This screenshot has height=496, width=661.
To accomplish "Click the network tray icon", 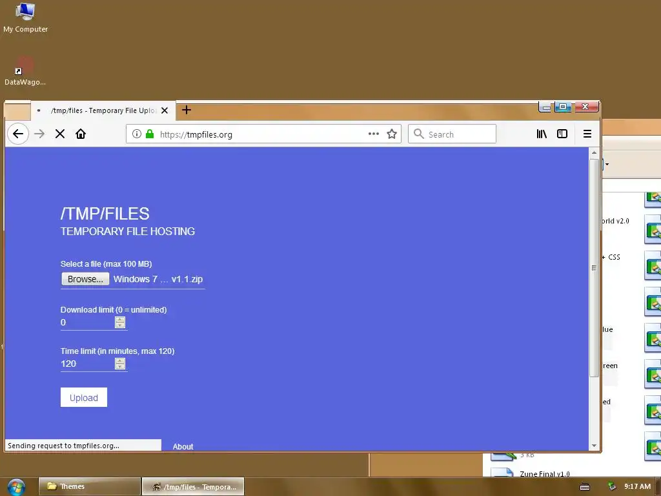I will (x=612, y=486).
